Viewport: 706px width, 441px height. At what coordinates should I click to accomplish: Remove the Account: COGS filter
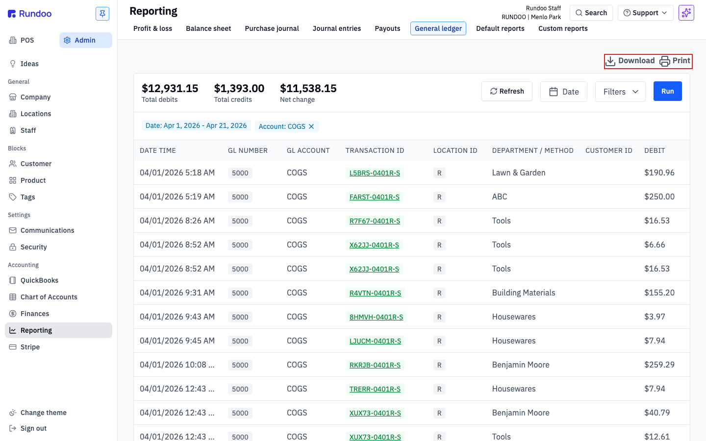click(311, 126)
